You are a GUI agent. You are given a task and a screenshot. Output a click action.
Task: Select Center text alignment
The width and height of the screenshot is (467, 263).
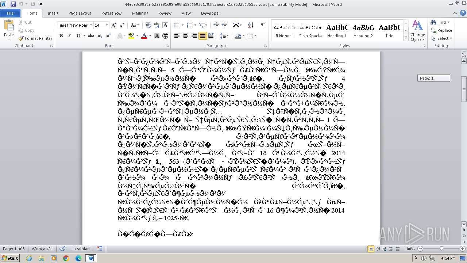[185, 36]
